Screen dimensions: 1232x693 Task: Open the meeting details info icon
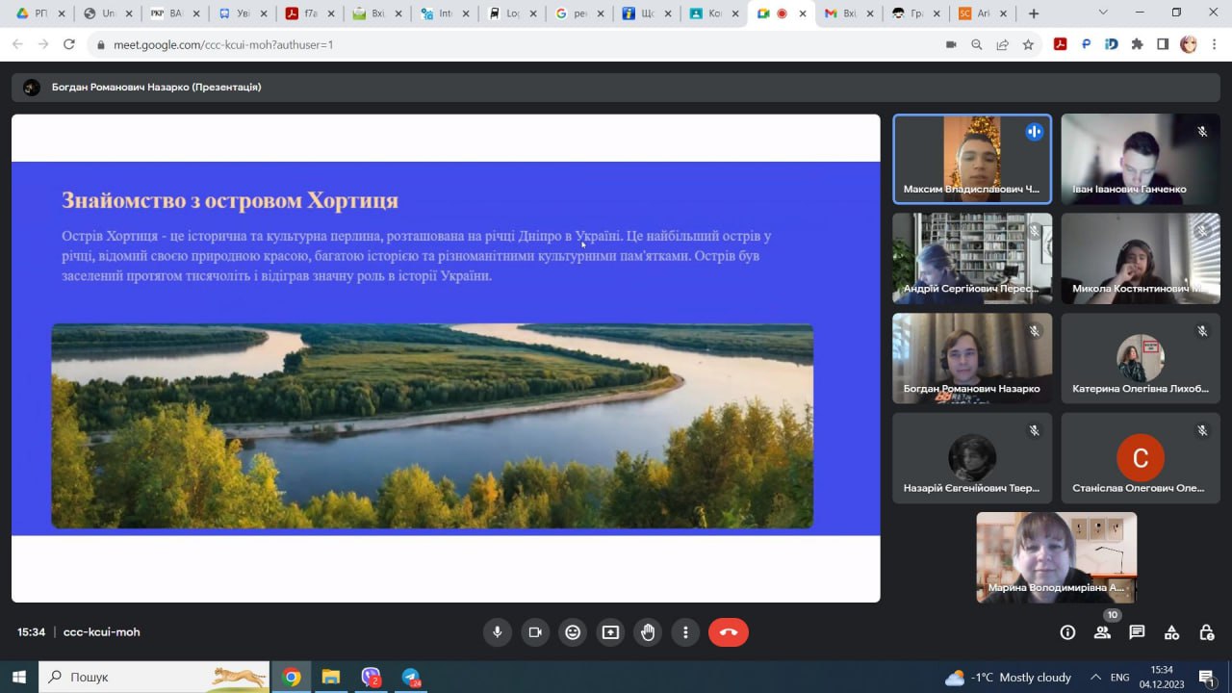pyautogui.click(x=1067, y=632)
